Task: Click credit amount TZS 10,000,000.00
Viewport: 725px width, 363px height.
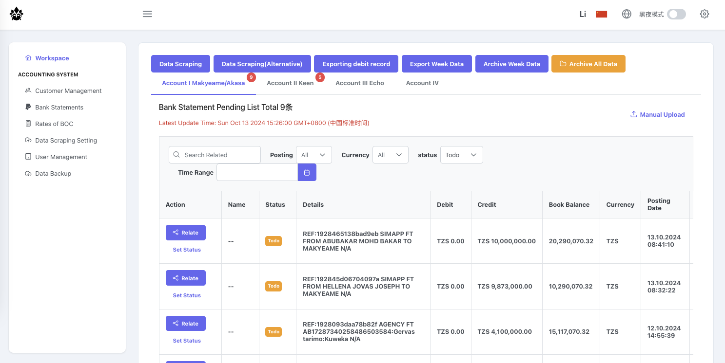Action: (x=507, y=241)
